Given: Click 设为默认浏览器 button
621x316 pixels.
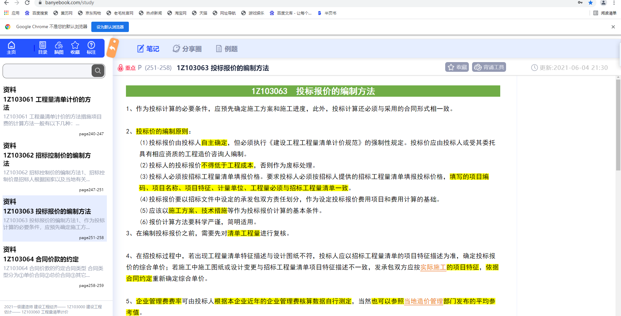Looking at the screenshot, I should click(110, 27).
